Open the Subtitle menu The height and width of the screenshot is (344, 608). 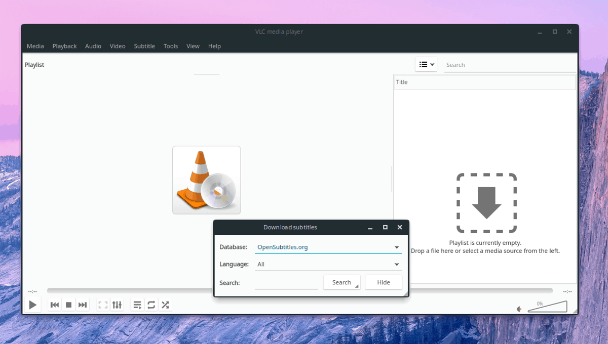[144, 46]
